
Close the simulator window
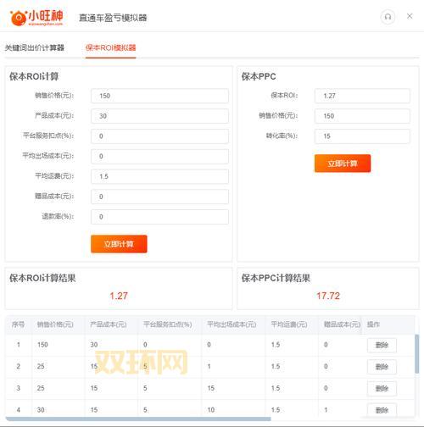coord(410,16)
